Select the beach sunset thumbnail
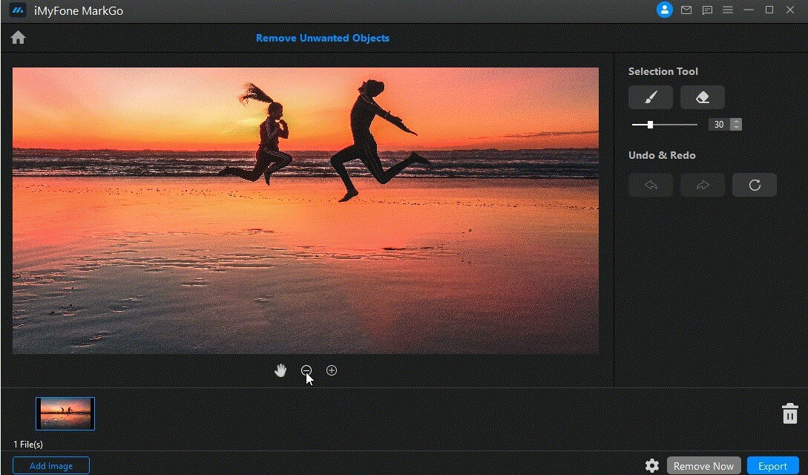This screenshot has width=808, height=475. pos(65,413)
